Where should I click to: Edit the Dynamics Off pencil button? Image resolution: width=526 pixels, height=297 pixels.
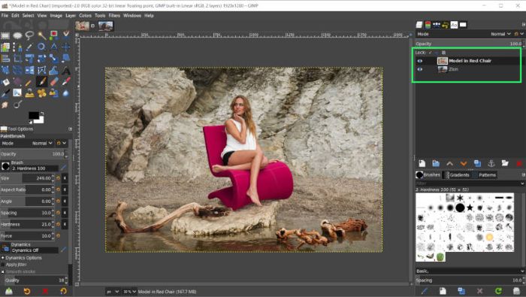[x=63, y=250]
